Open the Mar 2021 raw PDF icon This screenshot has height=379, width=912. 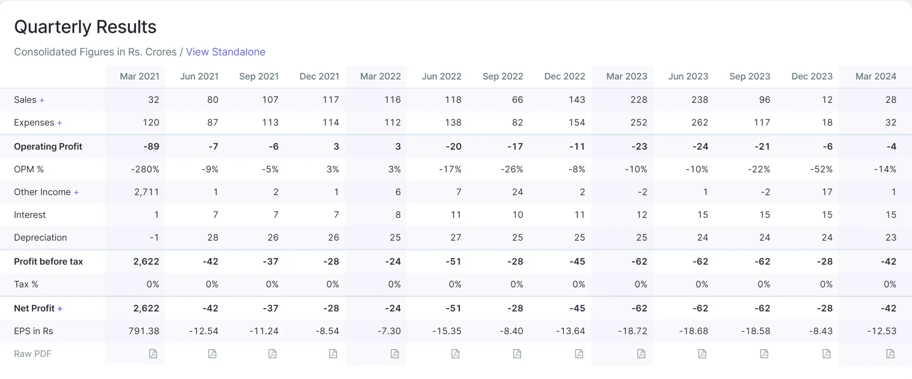point(153,354)
